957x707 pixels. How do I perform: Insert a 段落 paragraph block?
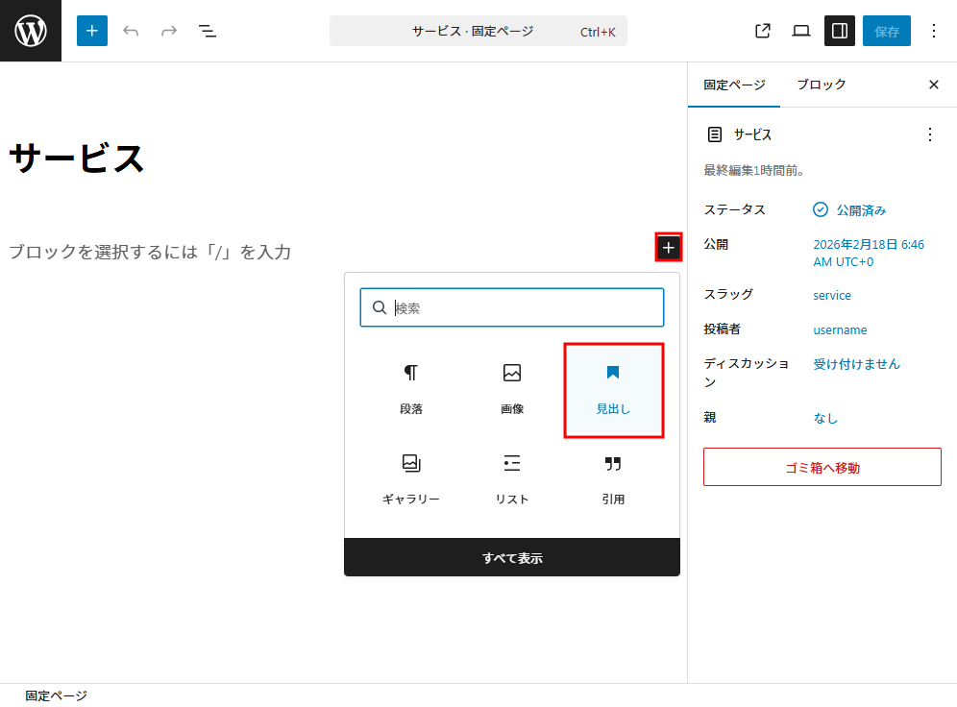pyautogui.click(x=411, y=389)
